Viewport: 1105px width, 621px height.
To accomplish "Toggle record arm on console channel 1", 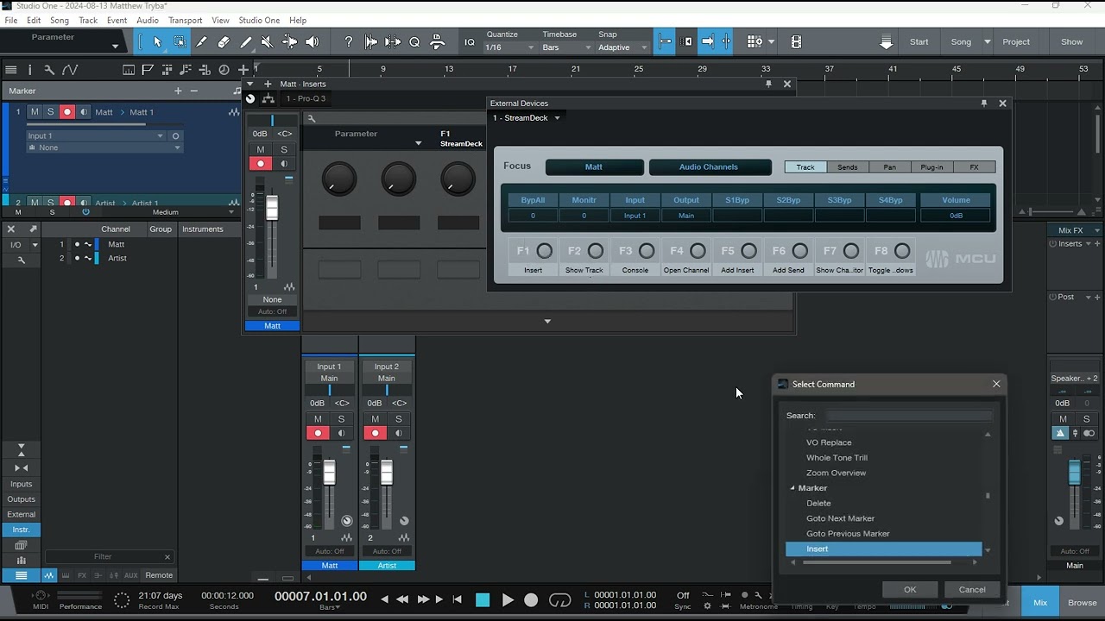I will (318, 433).
